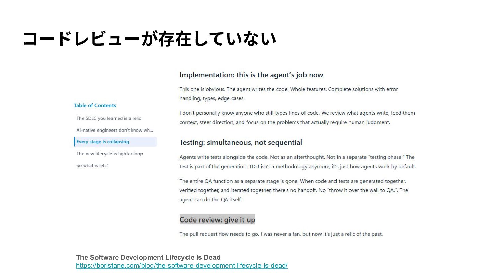Click paragraph starting 'Agents write tests alongside'
The image size is (491, 276).
pos(298,162)
